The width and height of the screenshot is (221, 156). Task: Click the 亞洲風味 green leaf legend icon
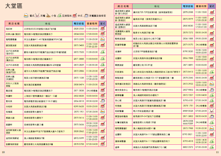[59, 16]
